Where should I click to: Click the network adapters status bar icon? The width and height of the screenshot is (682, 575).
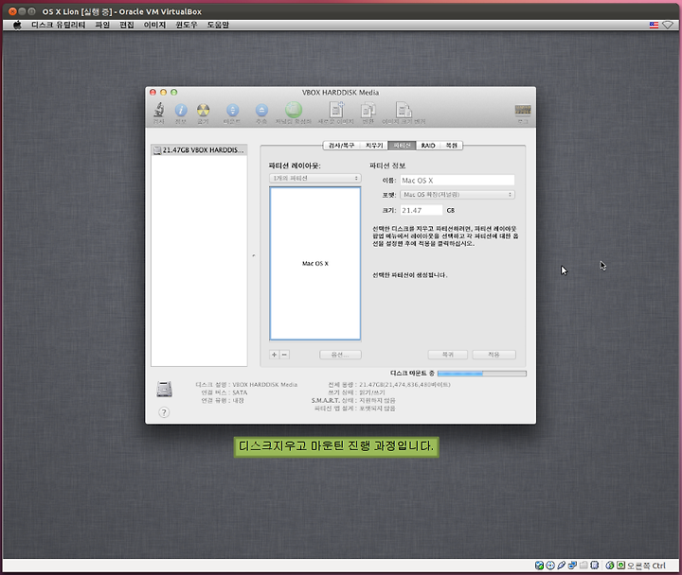point(572,565)
